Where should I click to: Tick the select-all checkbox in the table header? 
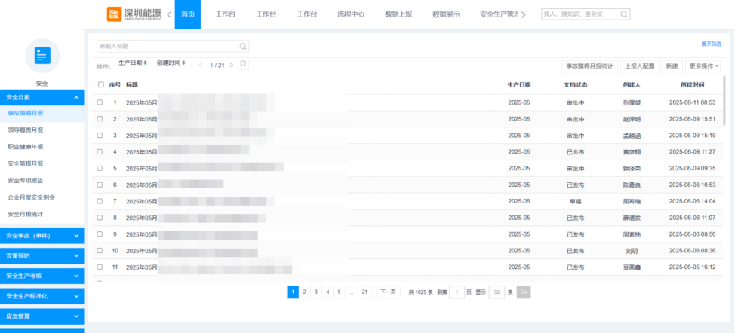[x=100, y=84]
